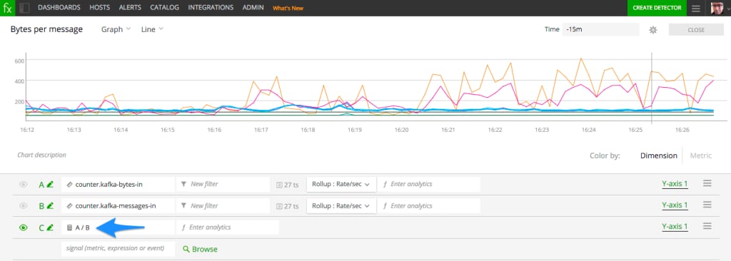The height and width of the screenshot is (261, 731).
Task: Click Browse to find signals
Action: click(200, 250)
